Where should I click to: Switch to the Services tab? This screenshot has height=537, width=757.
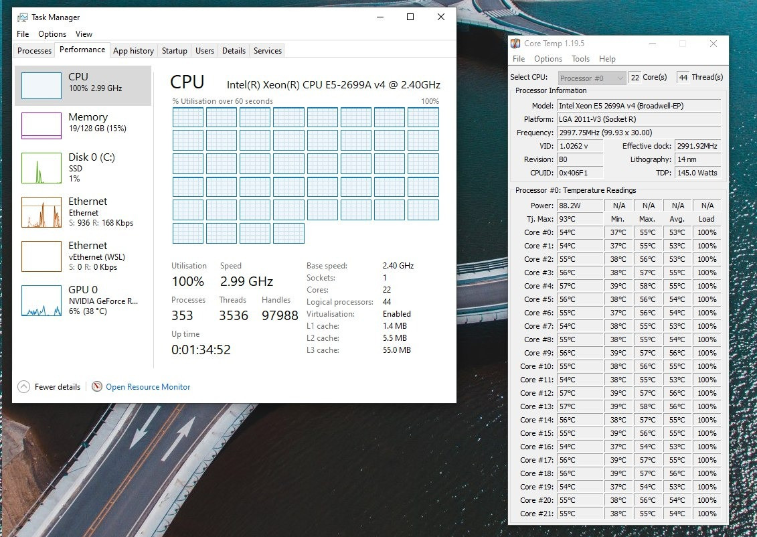coord(268,51)
